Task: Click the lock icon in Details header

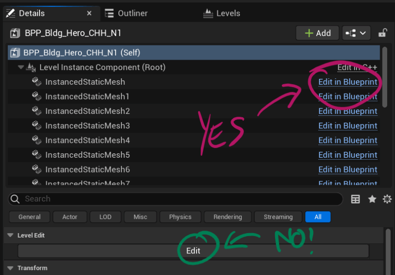Action: 382,33
